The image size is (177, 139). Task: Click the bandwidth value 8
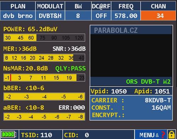click(78, 16)
